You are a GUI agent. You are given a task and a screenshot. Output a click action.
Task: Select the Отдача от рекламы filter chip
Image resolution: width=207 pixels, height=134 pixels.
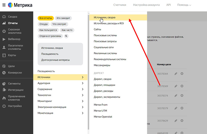pos(50,36)
